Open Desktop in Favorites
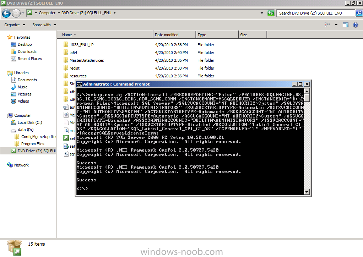The image size is (363, 257). [25, 44]
